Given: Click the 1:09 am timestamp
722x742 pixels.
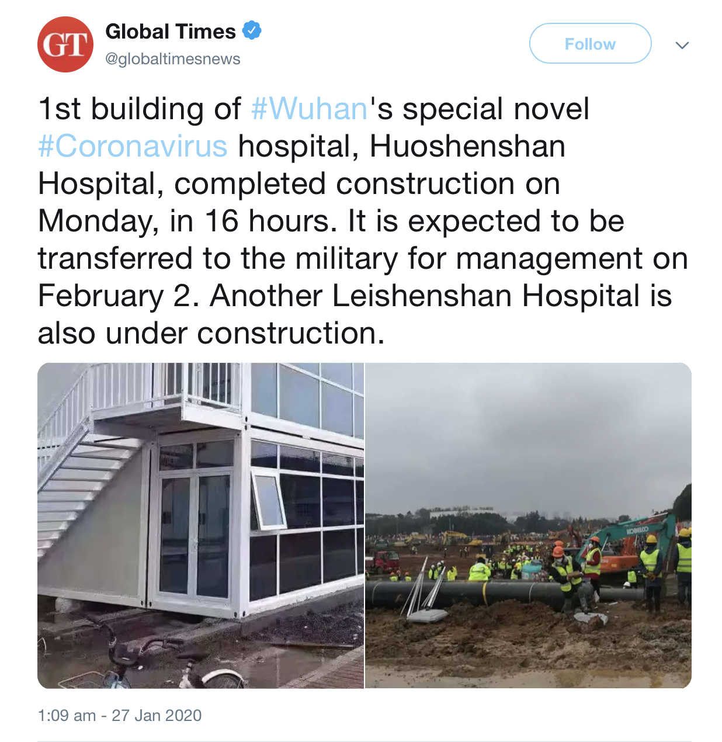Looking at the screenshot, I should point(67,715).
